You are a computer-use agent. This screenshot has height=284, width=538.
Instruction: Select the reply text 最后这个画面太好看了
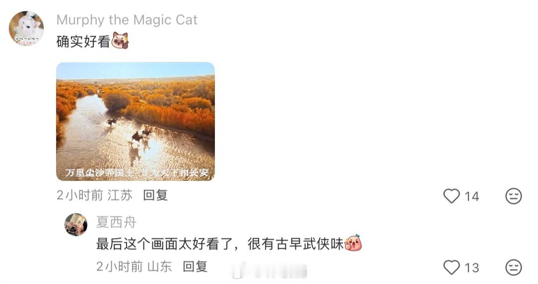coord(164,244)
